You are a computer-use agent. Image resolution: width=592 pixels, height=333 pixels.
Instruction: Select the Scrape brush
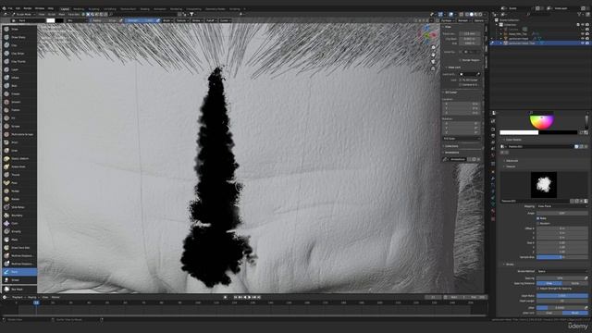tap(19, 126)
